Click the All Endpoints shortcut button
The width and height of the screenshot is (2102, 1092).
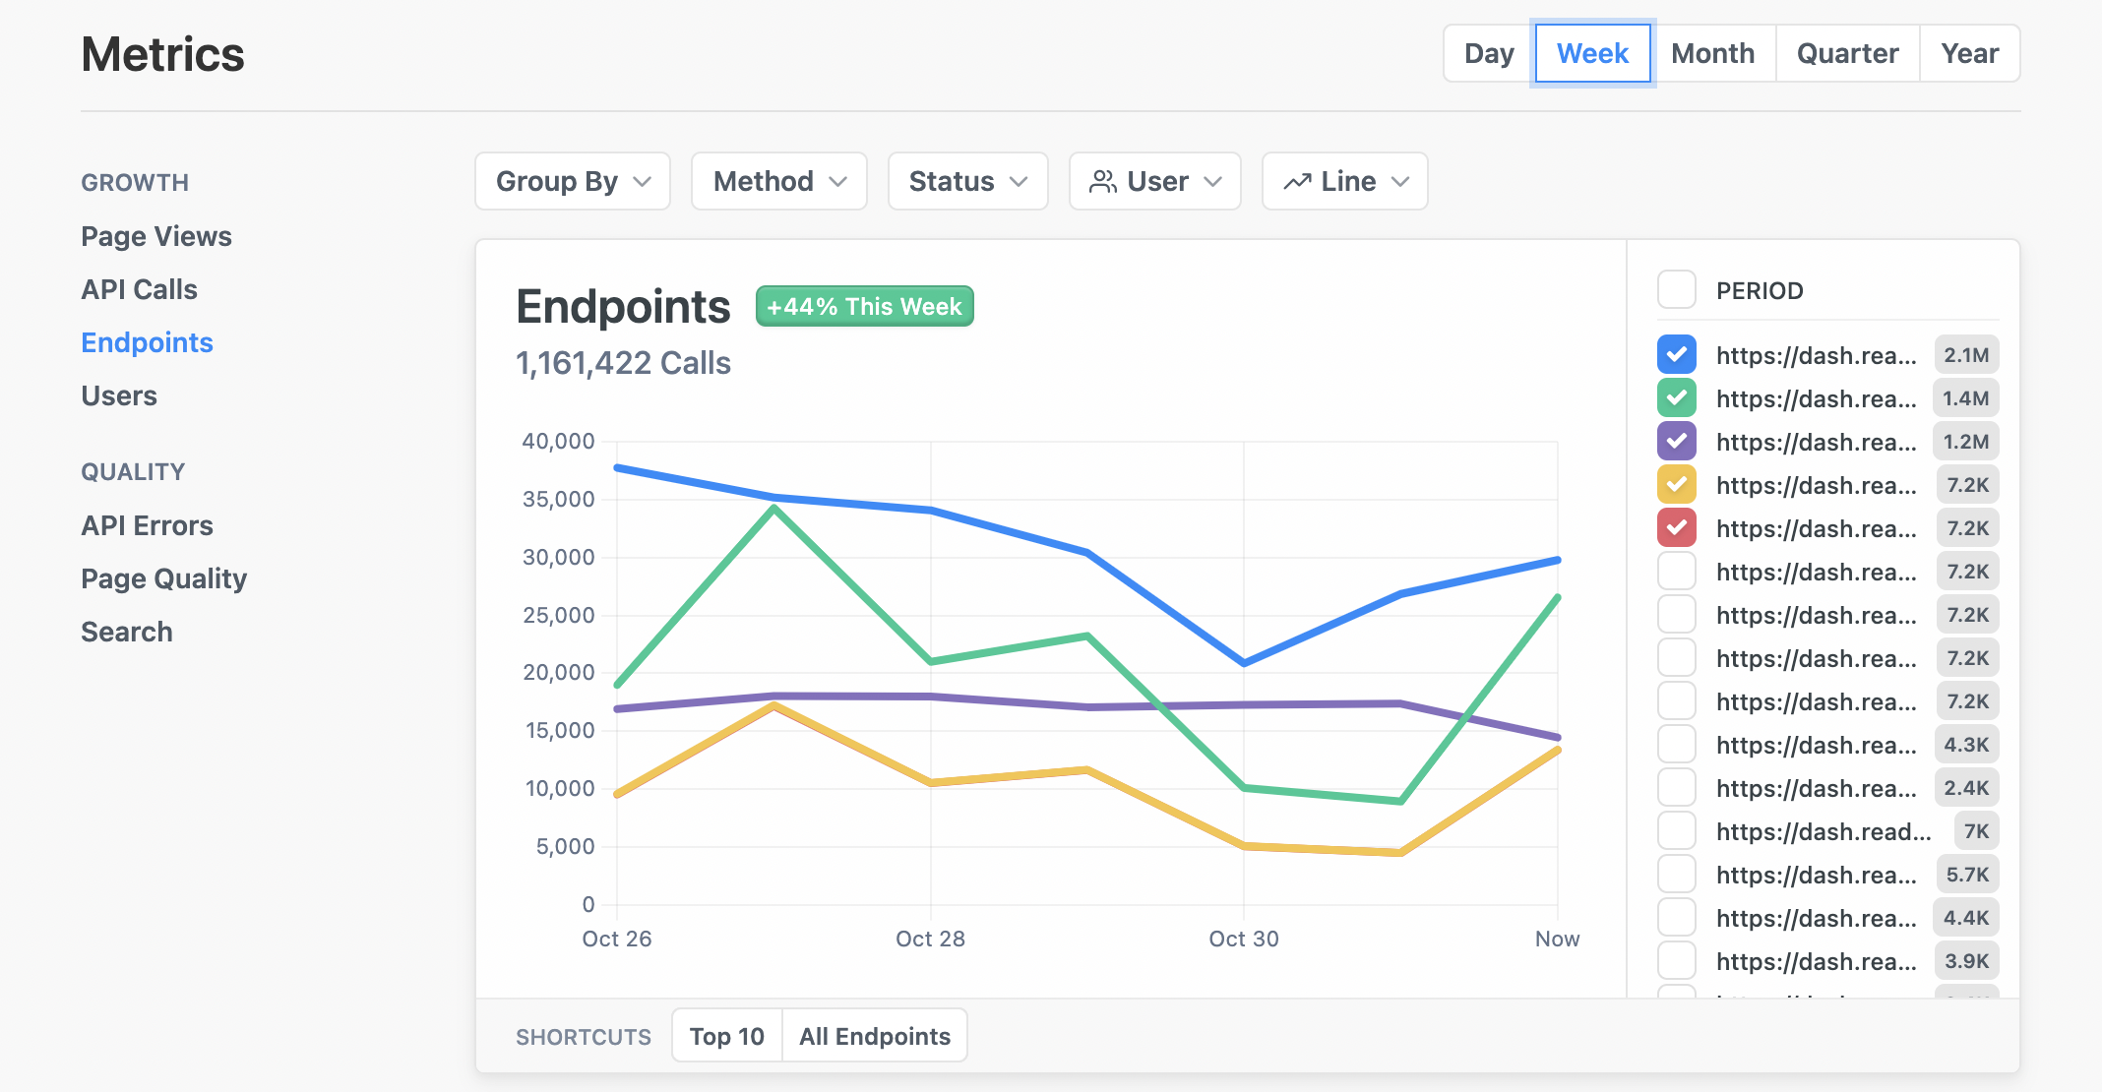coord(874,1036)
